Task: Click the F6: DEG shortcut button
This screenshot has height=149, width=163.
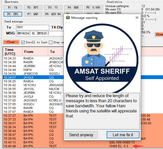Action: click(x=13, y=14)
